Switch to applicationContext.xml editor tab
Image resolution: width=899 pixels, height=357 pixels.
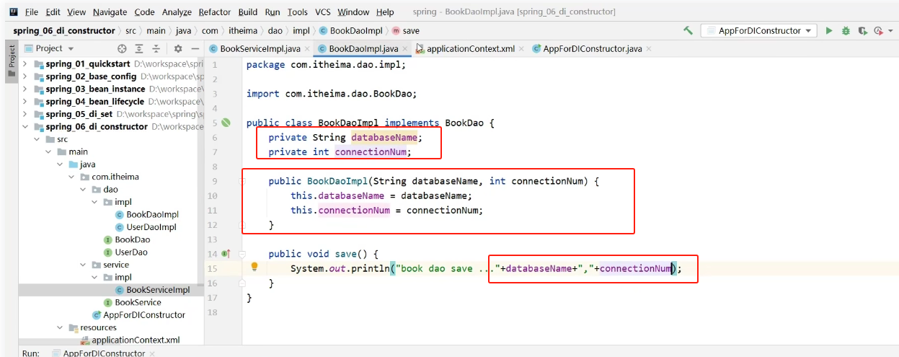(471, 49)
